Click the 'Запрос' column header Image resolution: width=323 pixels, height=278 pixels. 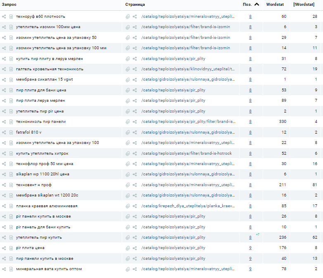pyautogui.click(x=9, y=4)
